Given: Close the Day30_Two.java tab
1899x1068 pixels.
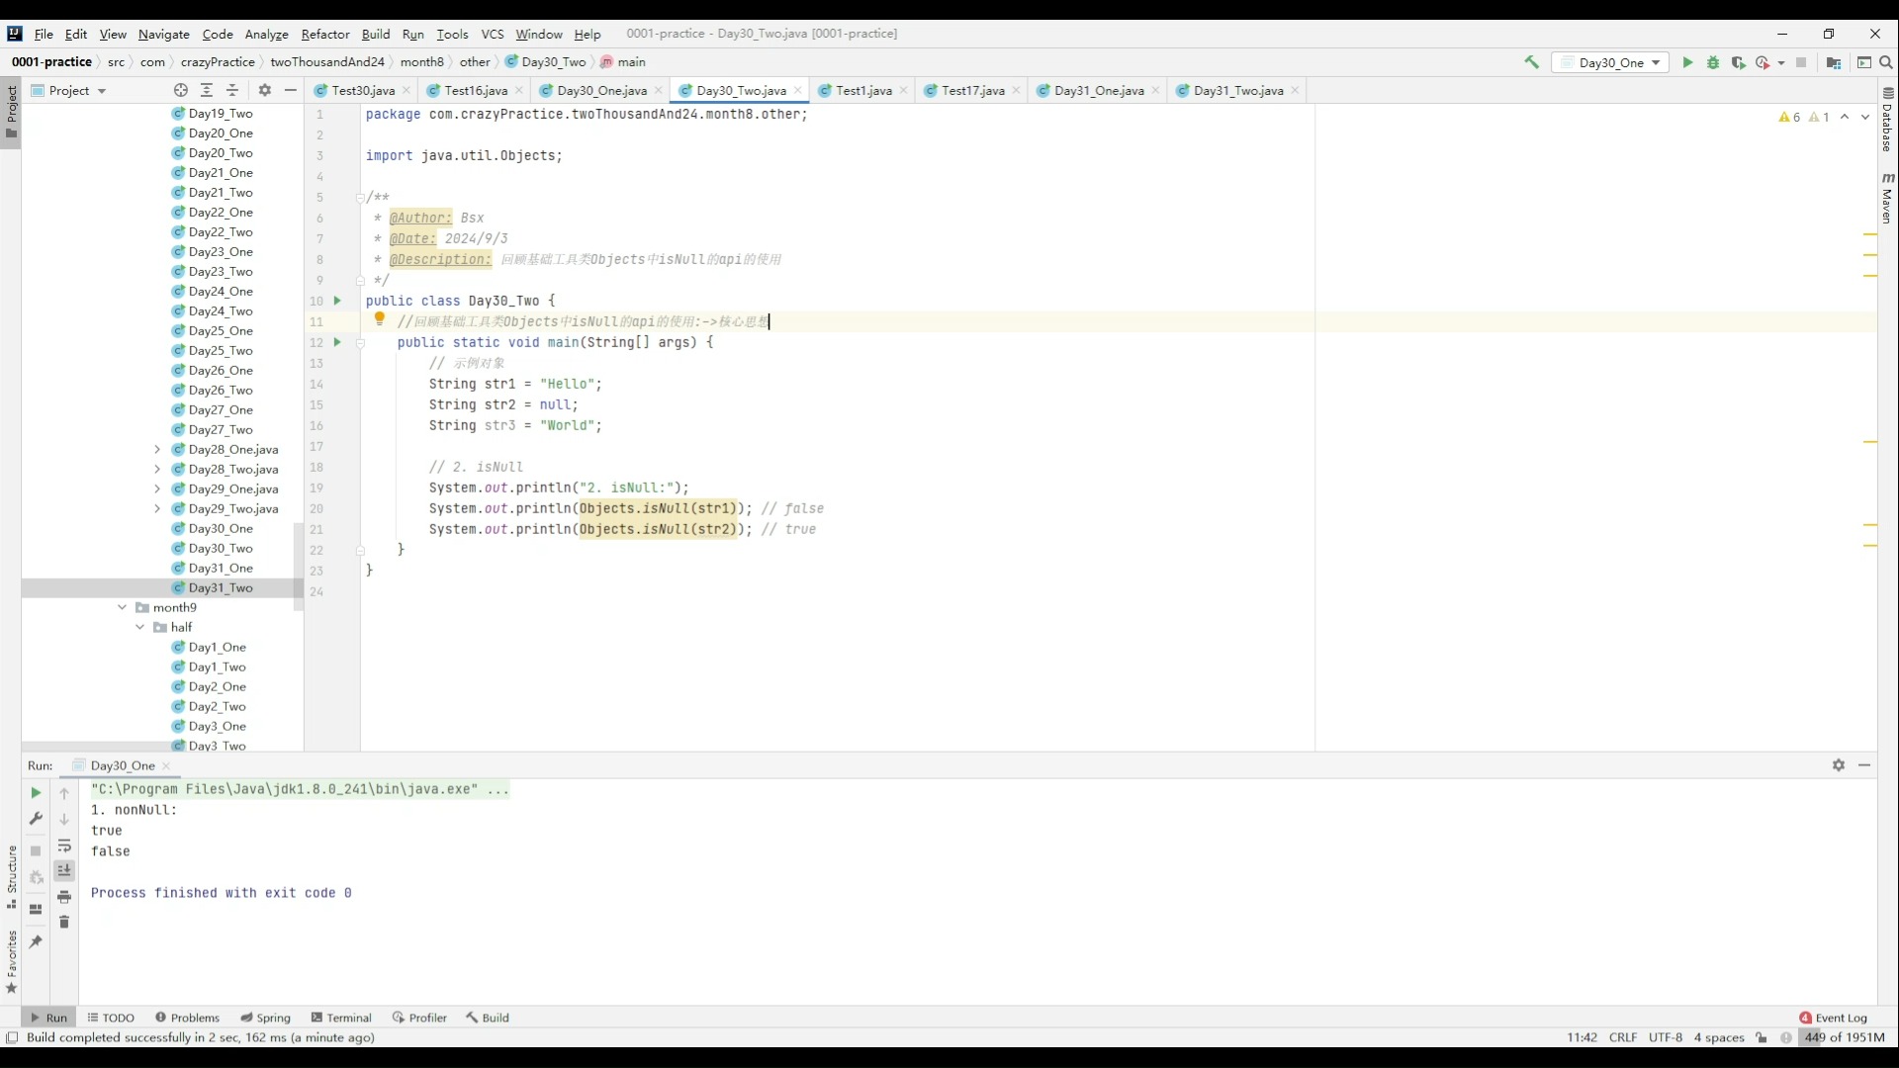Looking at the screenshot, I should pyautogui.click(x=798, y=90).
